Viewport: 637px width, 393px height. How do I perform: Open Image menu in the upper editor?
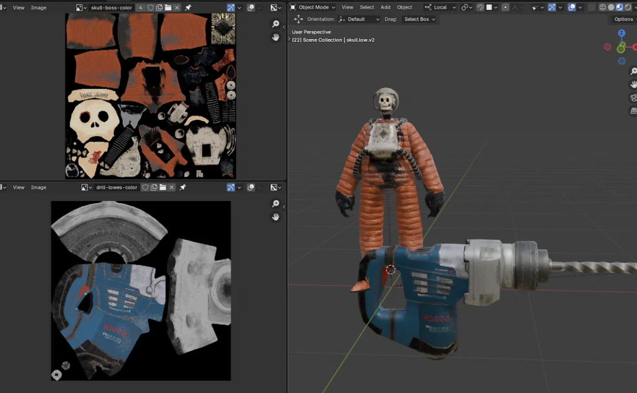tap(38, 8)
